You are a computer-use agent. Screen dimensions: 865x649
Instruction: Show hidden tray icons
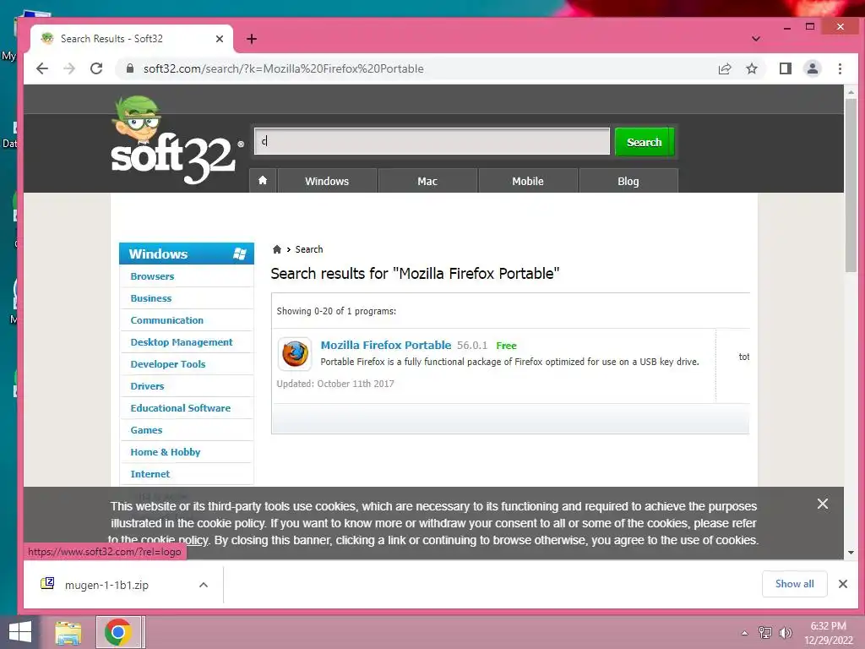tap(744, 633)
